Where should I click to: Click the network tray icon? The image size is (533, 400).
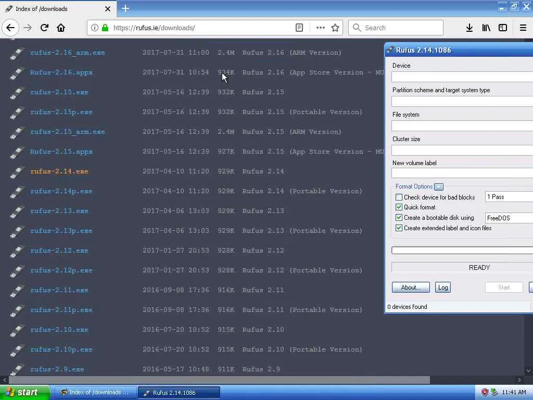click(494, 392)
